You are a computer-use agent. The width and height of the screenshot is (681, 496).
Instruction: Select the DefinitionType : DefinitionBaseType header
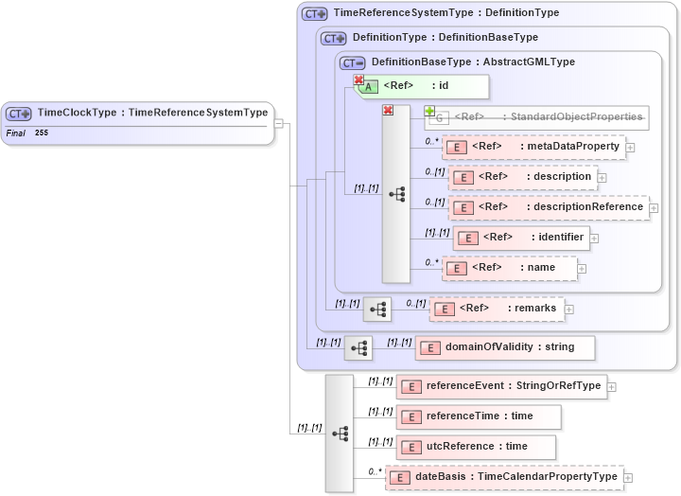pos(445,37)
